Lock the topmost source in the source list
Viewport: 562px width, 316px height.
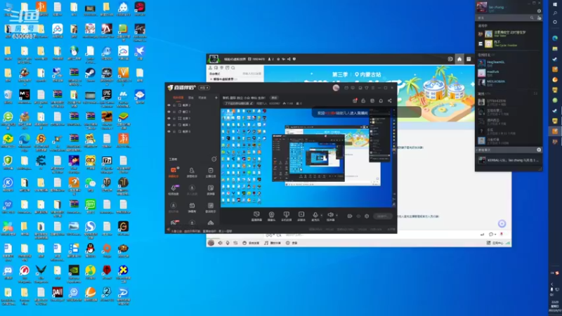tap(174, 105)
